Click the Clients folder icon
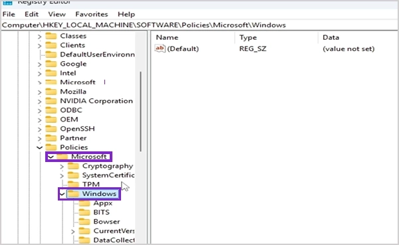The image size is (399, 245). click(x=51, y=45)
